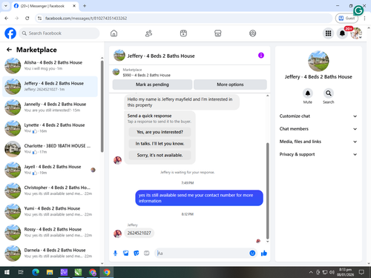The image size is (371, 278).
Task: Open Chrome's three-dot menu
Action: (364, 18)
